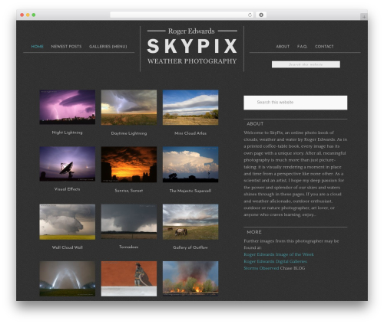Screen dimensions: 384x324
Task: Click the browser reload icon
Action: click(x=250, y=15)
